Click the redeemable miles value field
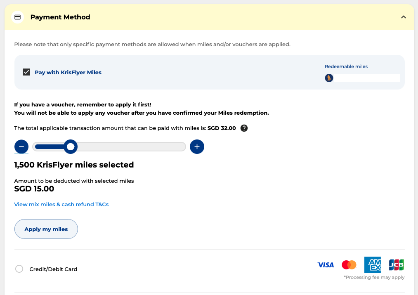 [367, 78]
